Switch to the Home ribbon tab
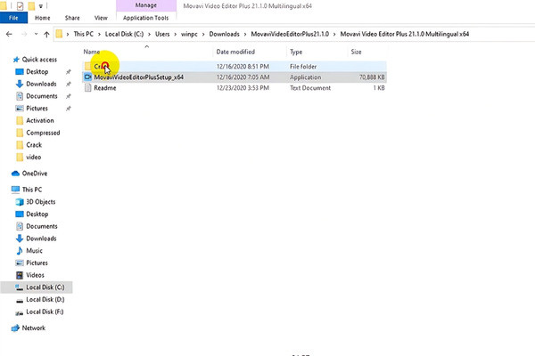Image resolution: width=535 pixels, height=356 pixels. point(42,18)
